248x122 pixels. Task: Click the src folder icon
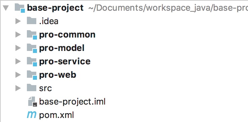[x=32, y=88]
